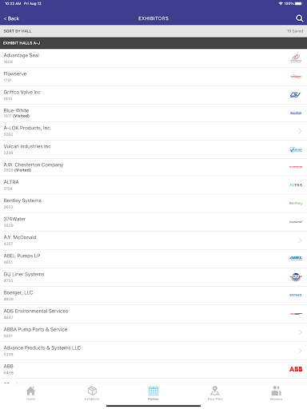Viewport: 307px width, 409px height.
Task: Expand ABBA Pump Parts & Service chevron
Action: pyautogui.click(x=300, y=332)
